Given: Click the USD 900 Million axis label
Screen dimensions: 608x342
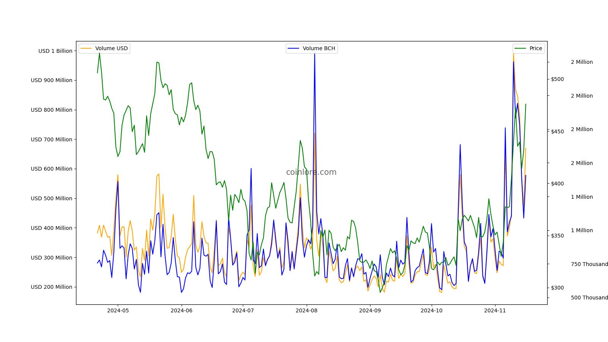Looking at the screenshot, I should (x=51, y=80).
